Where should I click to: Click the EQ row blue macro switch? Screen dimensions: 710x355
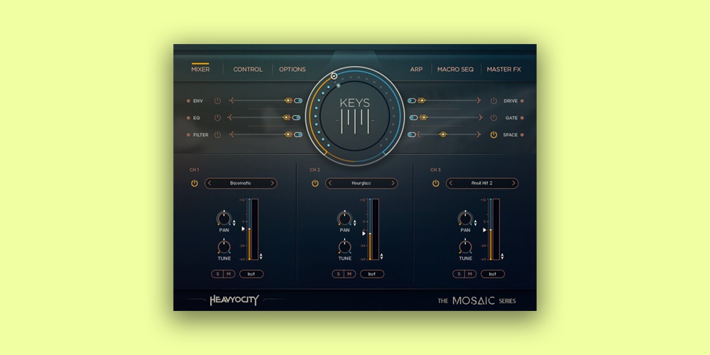(x=296, y=117)
